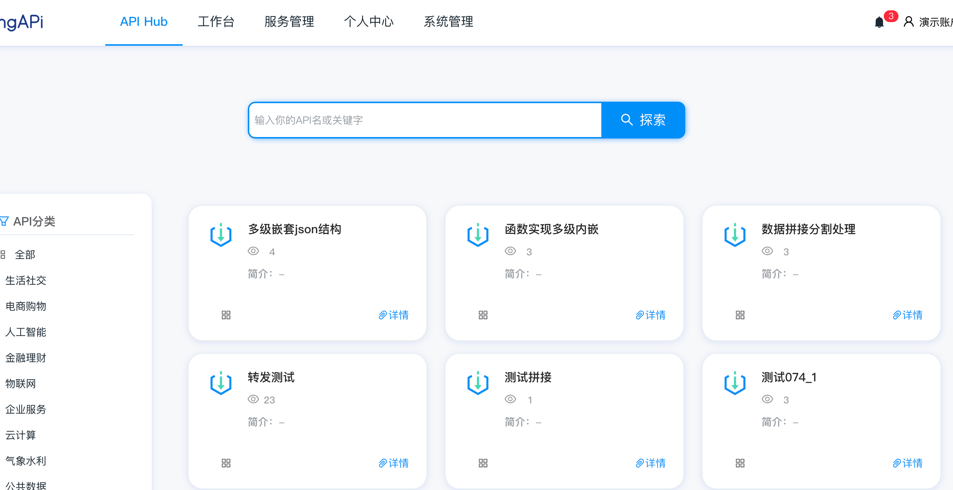Screen dimensions: 953x490
Task: Click the hexagon icon on 测试074_1 card
Action: (735, 383)
